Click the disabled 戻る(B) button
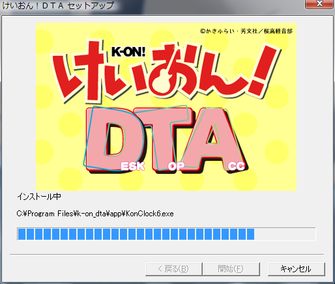This screenshot has height=284, width=335. click(x=174, y=269)
